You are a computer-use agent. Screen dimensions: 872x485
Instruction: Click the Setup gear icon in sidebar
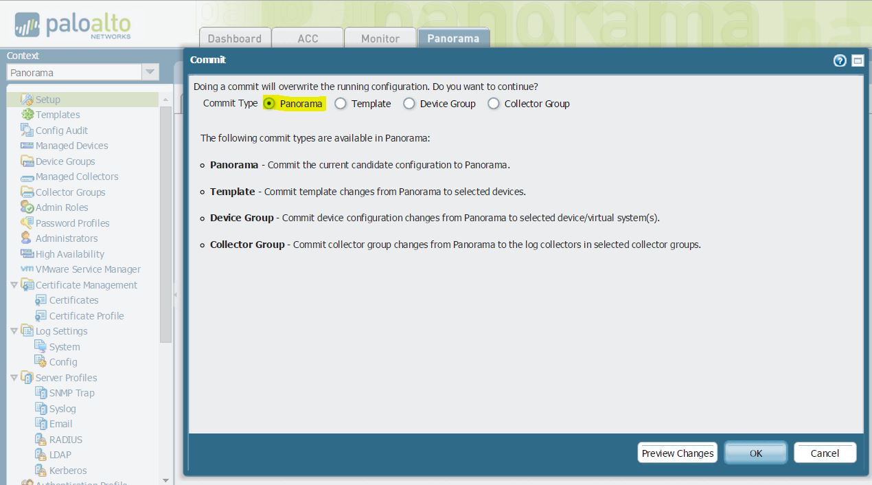(27, 100)
